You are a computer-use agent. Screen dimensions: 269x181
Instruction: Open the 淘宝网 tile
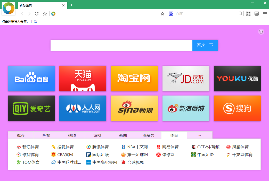[x=134, y=79]
